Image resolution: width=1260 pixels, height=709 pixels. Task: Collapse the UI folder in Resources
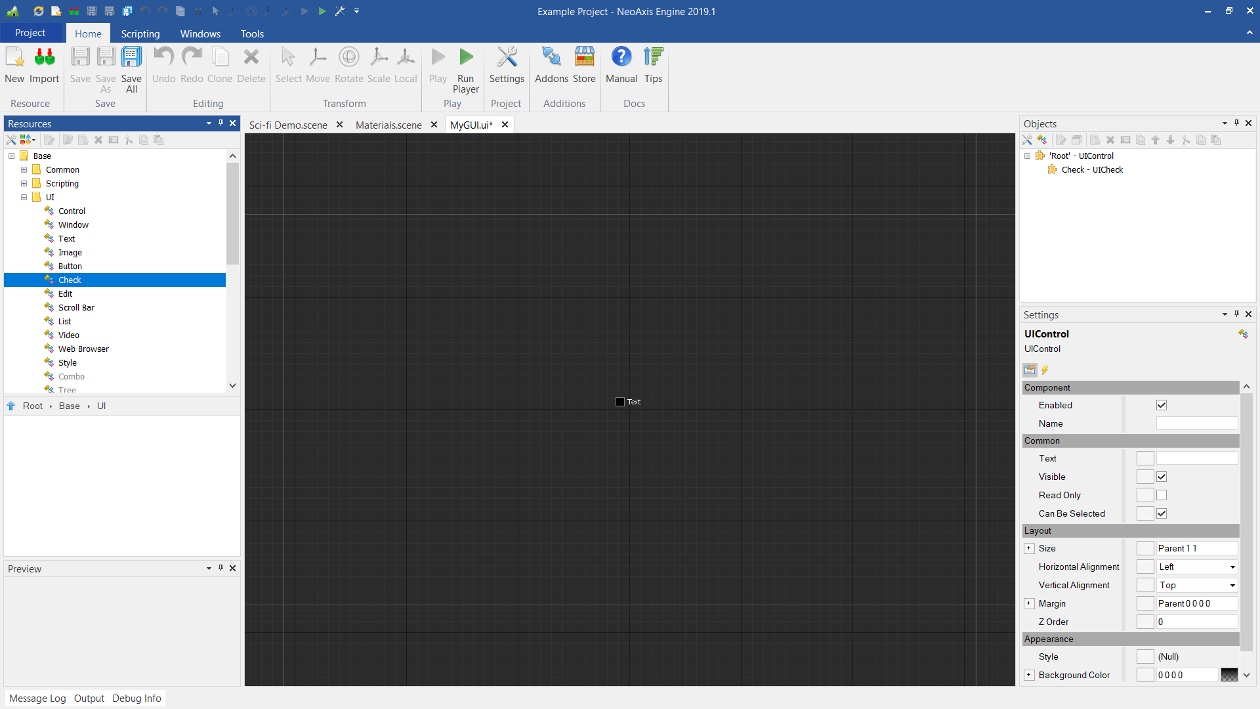(x=24, y=197)
